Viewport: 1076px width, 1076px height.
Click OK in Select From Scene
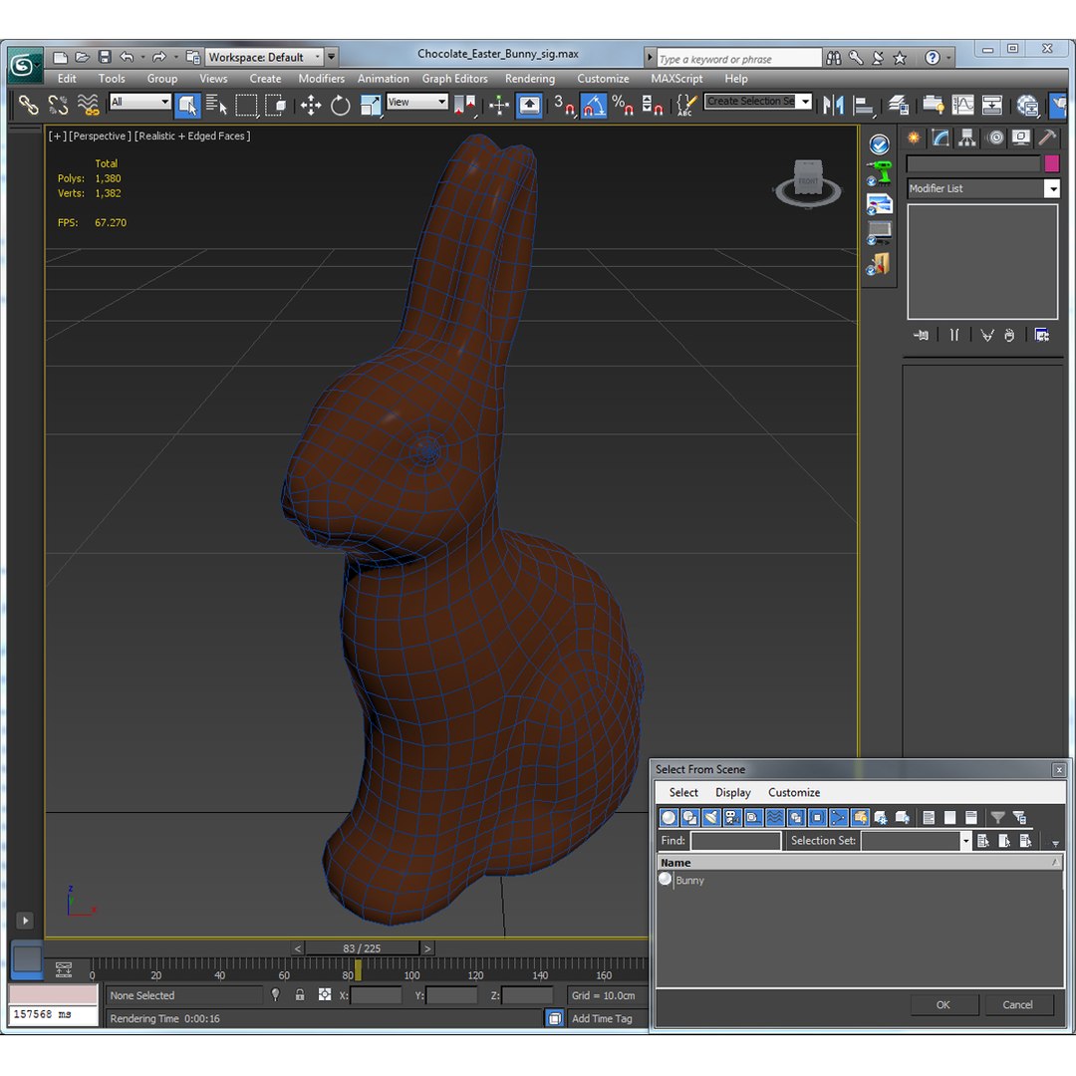click(943, 1004)
